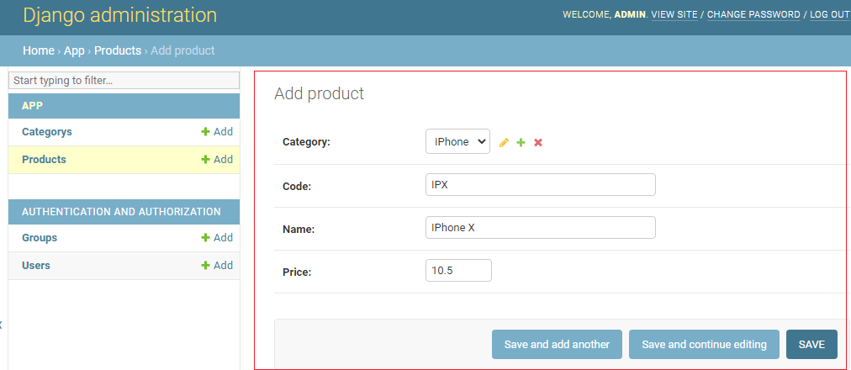851x370 pixels.
Task: Click Add link next to Products
Action: 217,160
